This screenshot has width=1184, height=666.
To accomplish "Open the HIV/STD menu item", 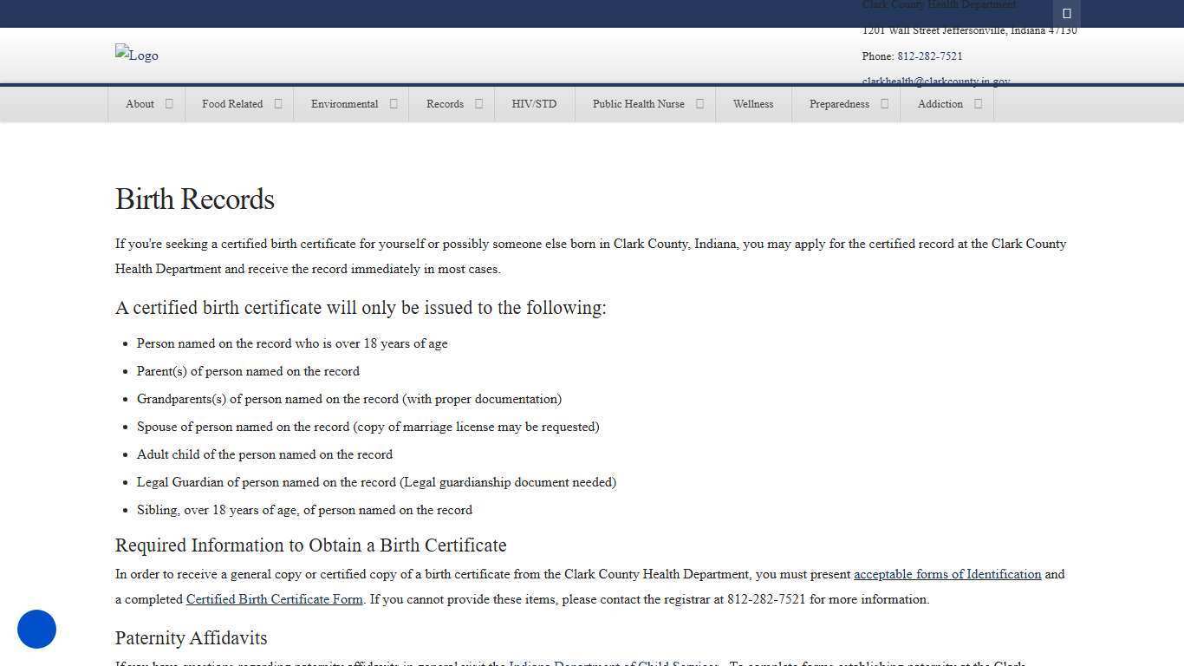I will 534,104.
